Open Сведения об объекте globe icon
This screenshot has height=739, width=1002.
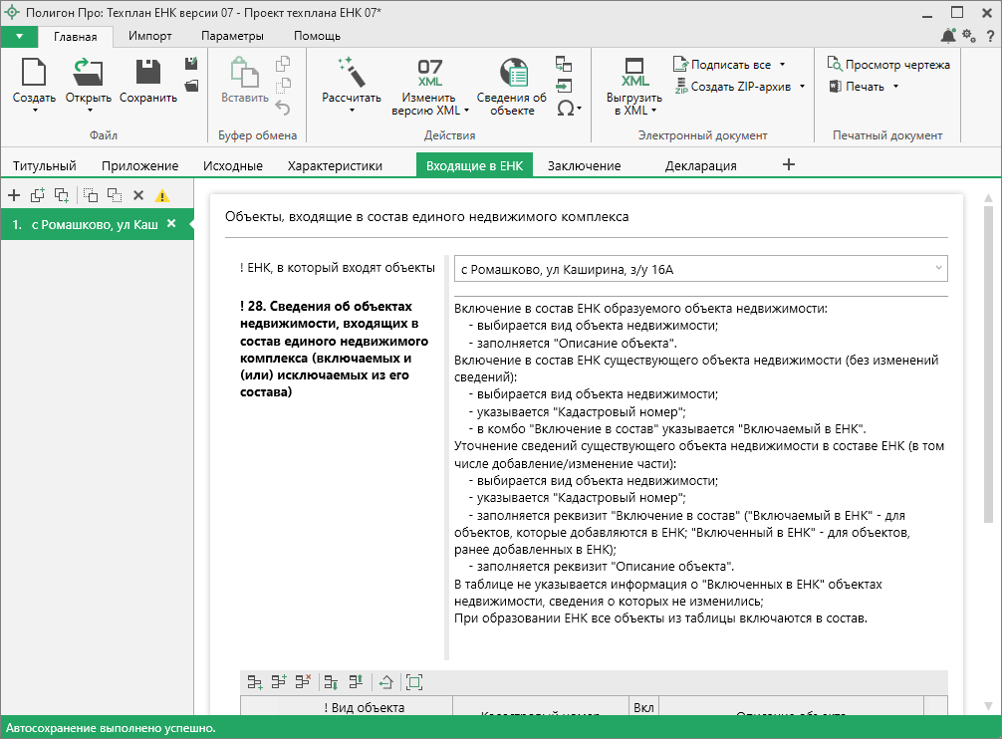[512, 72]
